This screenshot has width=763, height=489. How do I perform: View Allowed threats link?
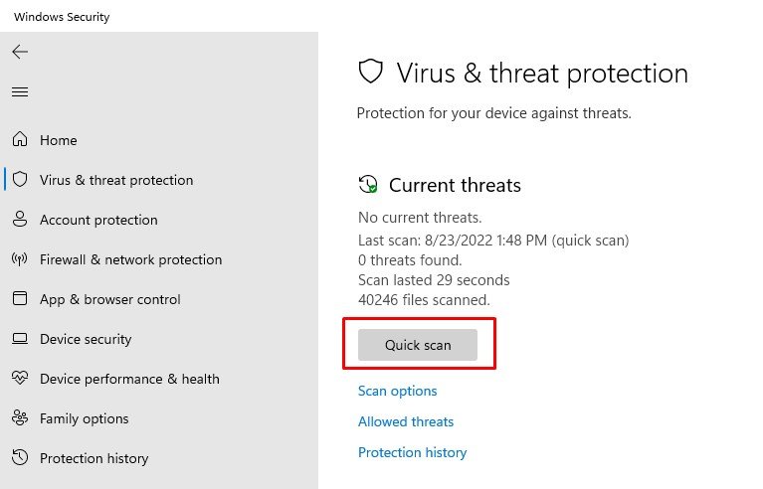coord(406,421)
